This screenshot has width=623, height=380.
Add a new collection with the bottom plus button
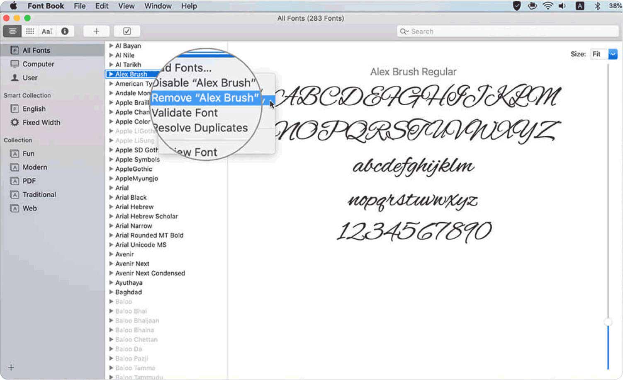11,367
